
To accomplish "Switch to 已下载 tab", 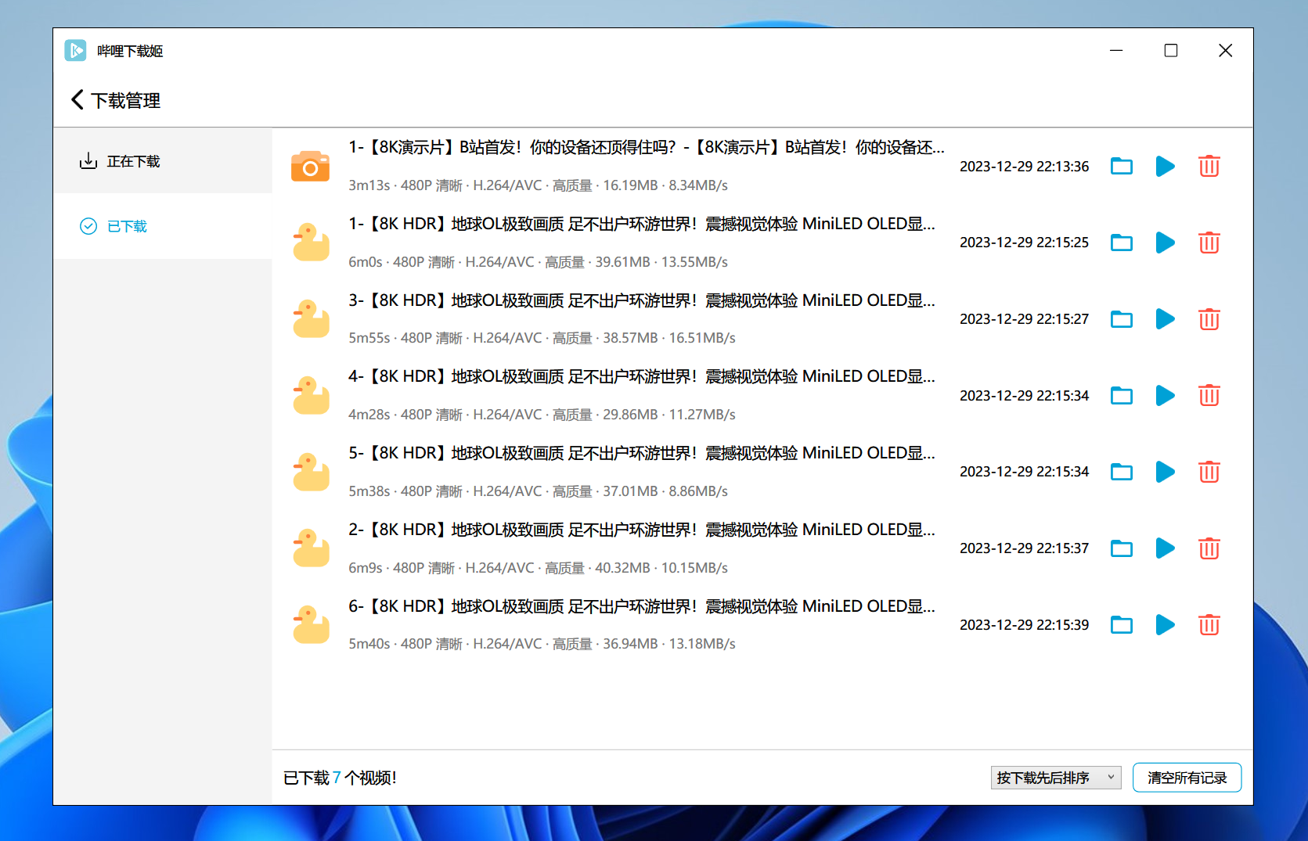I will click(x=163, y=226).
